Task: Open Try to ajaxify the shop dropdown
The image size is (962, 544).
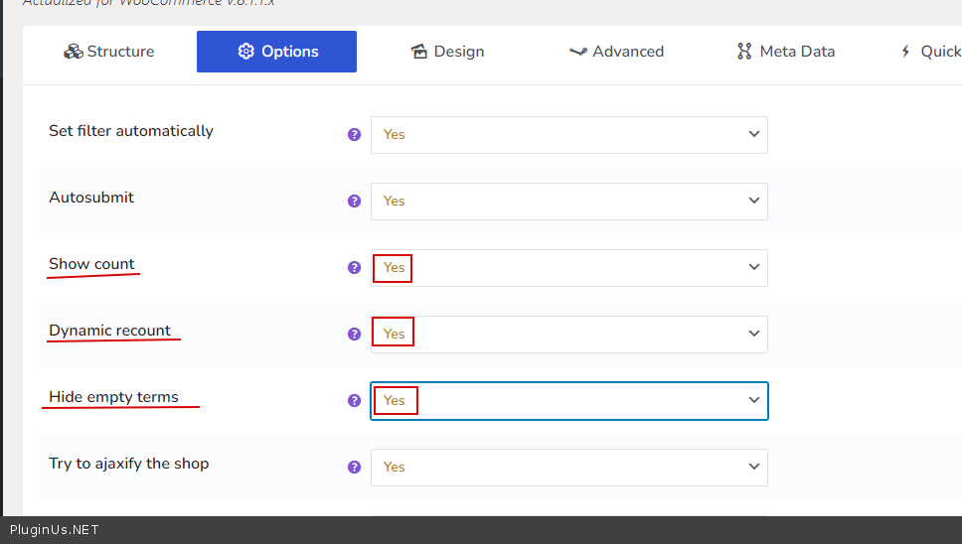Action: pos(568,467)
